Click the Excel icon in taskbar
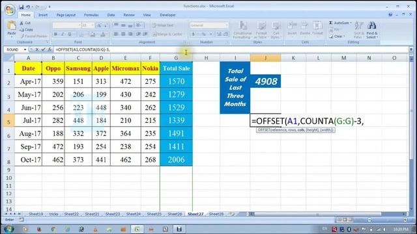Screen dimensions: 417x234 (x=137, y=229)
